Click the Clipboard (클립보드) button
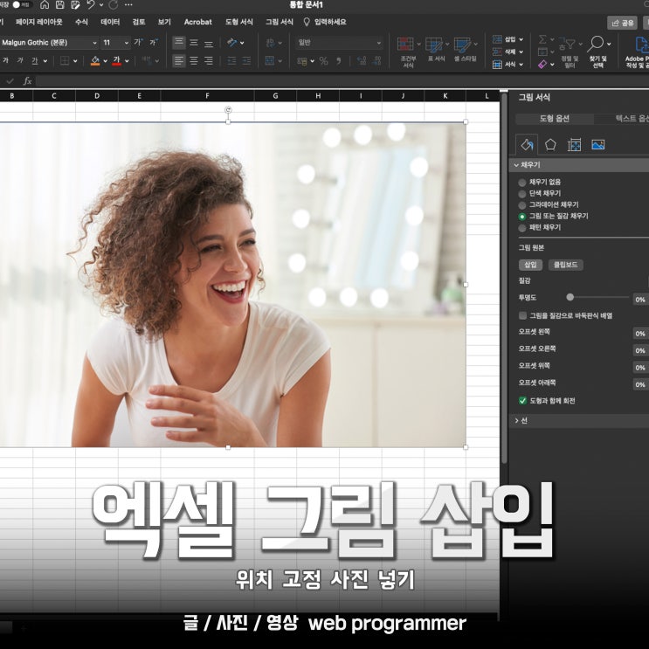Viewport: 649px width, 649px height. (x=565, y=265)
